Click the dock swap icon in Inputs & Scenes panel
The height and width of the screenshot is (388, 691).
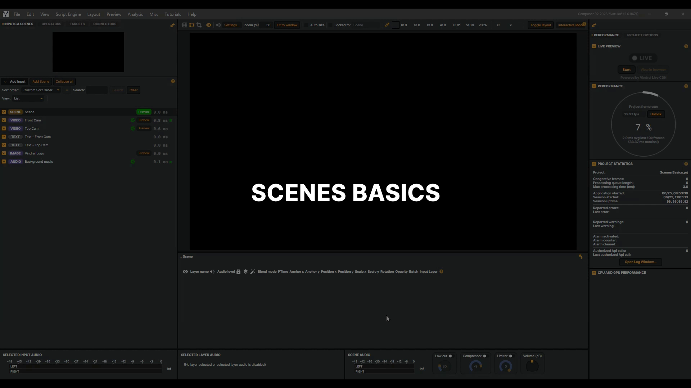172,25
